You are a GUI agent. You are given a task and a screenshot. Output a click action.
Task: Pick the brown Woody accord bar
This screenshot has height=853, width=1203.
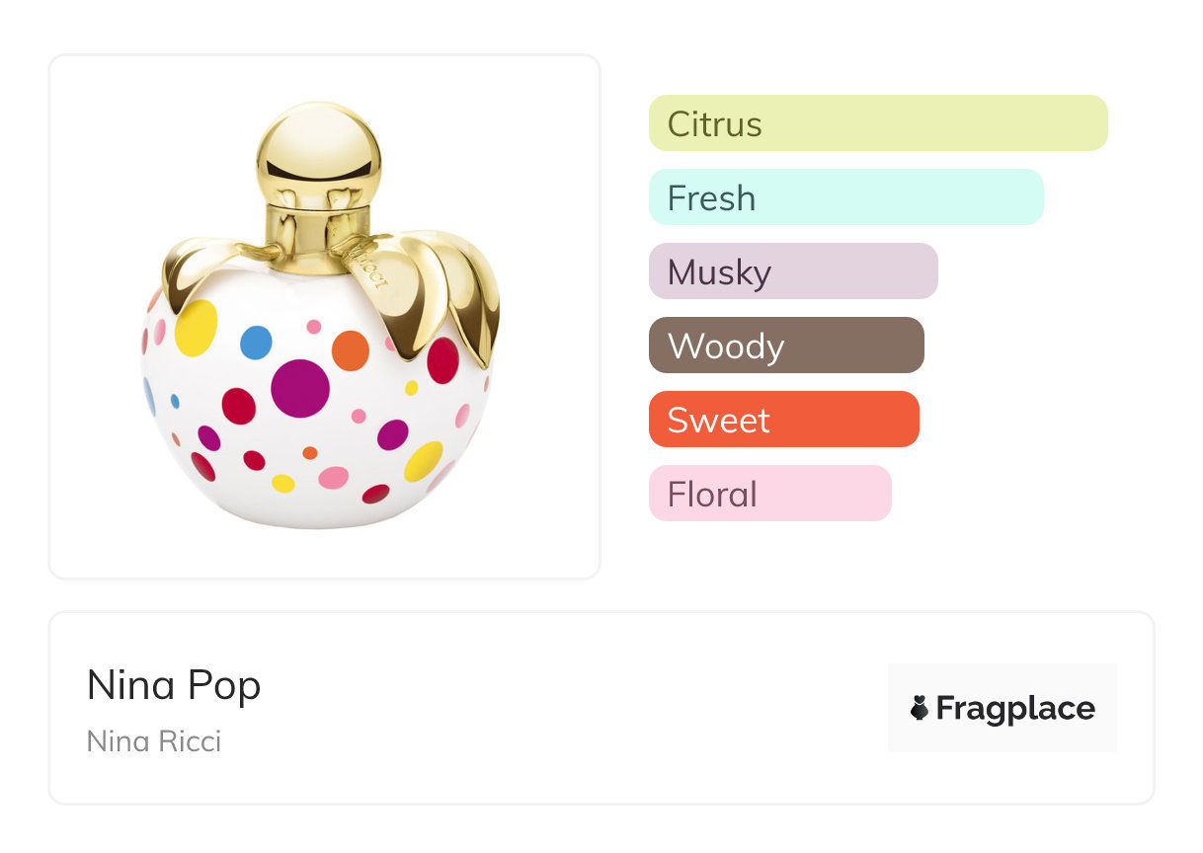785,346
